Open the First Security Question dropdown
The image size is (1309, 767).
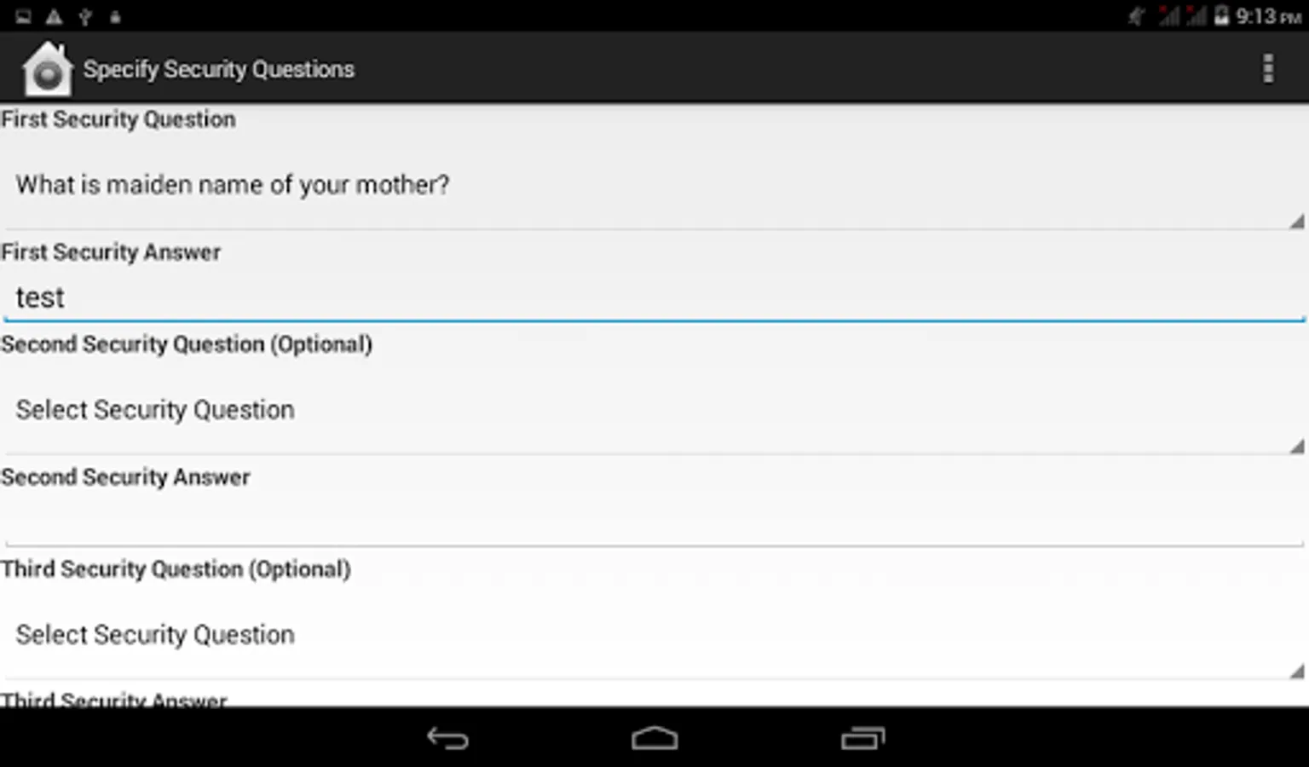click(x=654, y=185)
